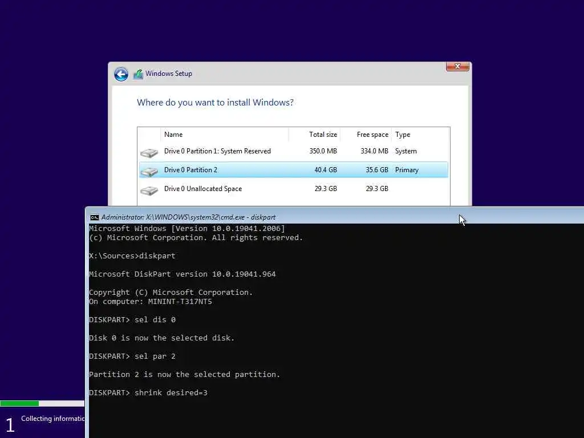Select Drive 0 Unallocated Space row
This screenshot has height=438, width=584.
294,189
